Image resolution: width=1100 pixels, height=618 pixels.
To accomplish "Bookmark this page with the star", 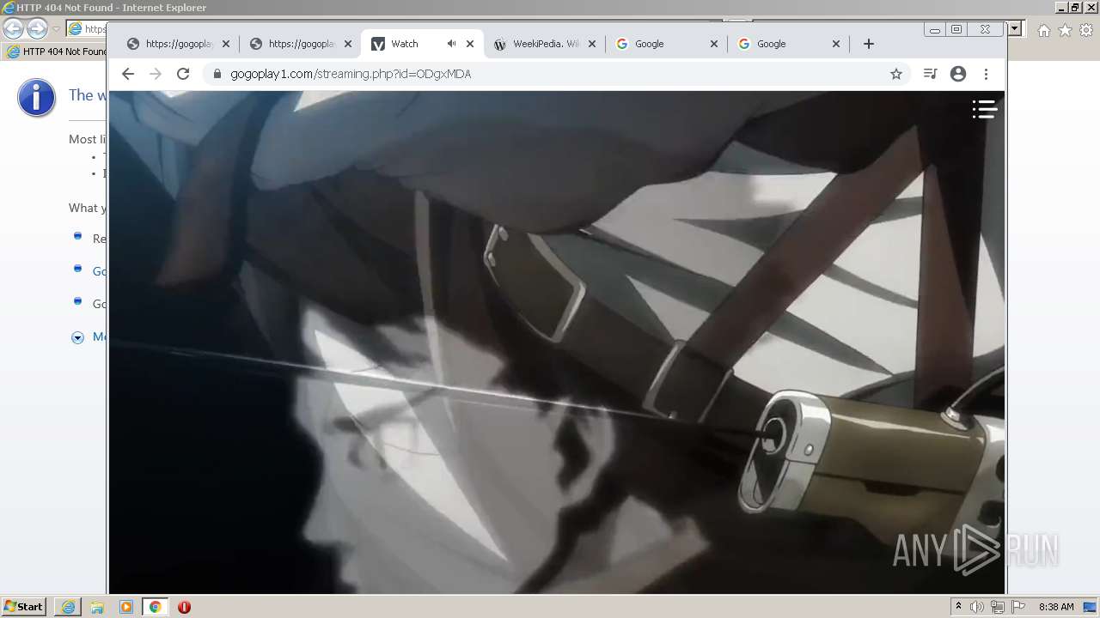I will 896,74.
